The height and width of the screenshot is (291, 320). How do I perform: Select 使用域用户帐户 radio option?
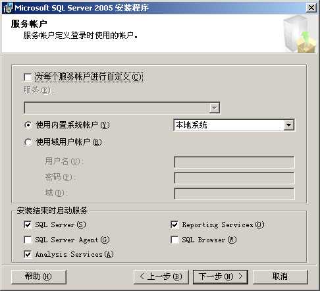[x=28, y=142]
